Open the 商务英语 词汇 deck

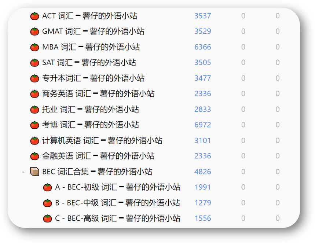click(98, 94)
